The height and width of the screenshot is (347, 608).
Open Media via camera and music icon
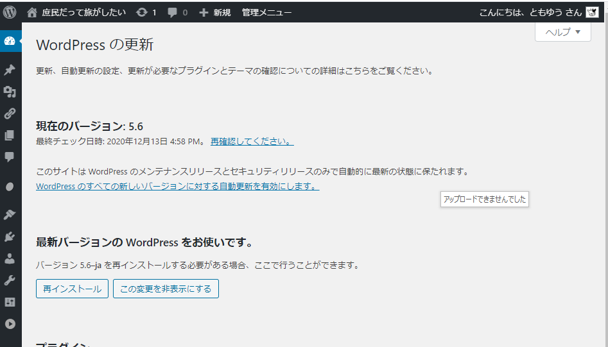(x=10, y=91)
